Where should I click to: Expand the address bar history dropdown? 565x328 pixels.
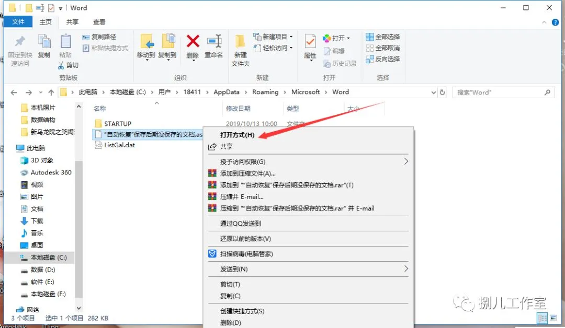(434, 92)
